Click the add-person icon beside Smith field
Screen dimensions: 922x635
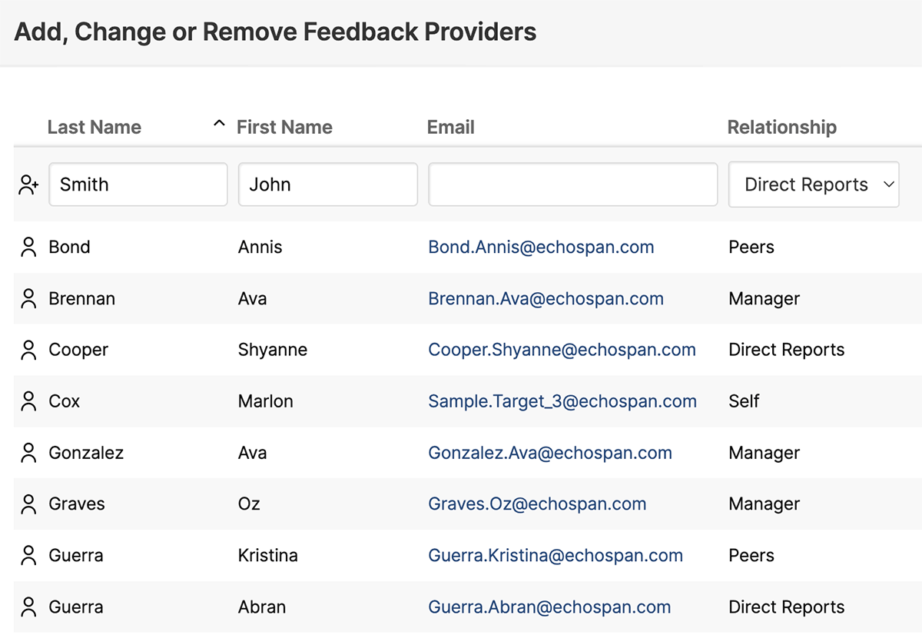[28, 185]
